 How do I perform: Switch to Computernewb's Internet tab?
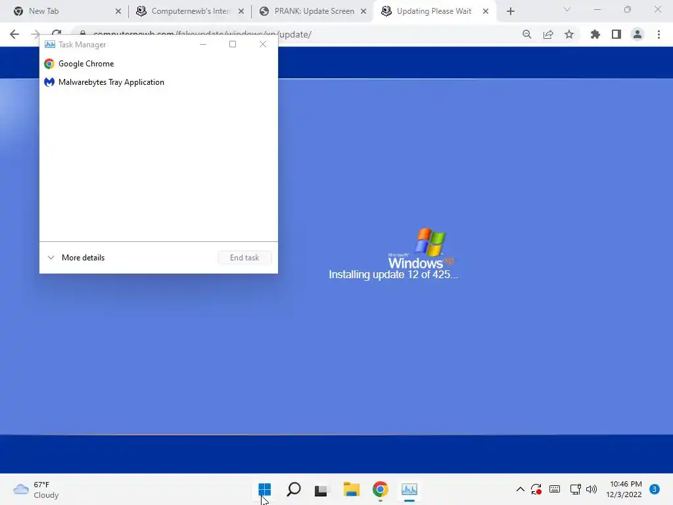click(x=189, y=11)
